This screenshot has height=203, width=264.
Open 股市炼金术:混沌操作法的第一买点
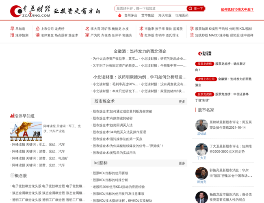pyautogui.click(x=117, y=139)
